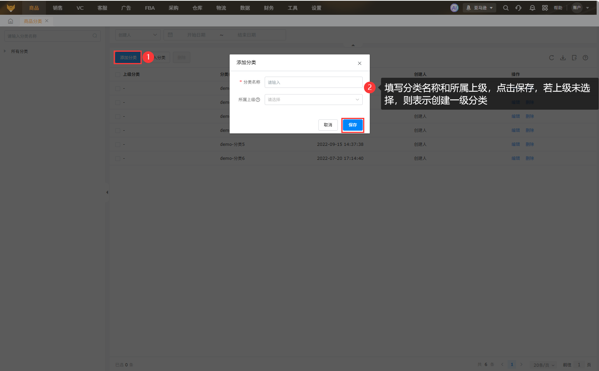Open the AI assistant icon
The image size is (599, 371).
454,8
